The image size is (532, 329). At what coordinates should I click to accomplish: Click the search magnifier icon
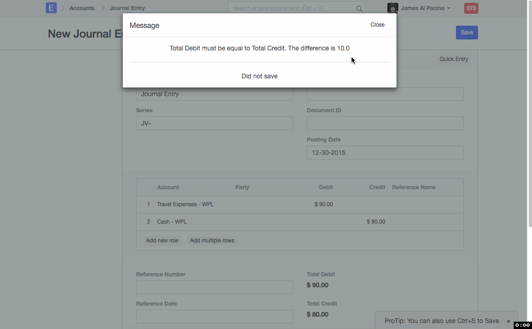pos(359,8)
